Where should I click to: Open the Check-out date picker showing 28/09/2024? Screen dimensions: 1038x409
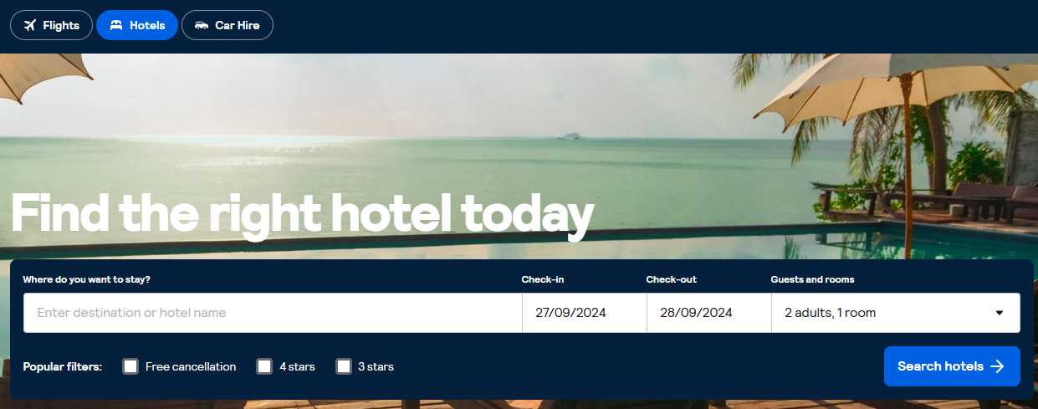click(709, 313)
